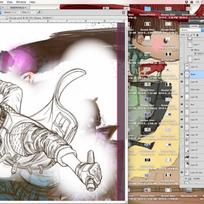204x204 pixels.
Task: Select the Stake copy layer name
Action: tap(195, 89)
